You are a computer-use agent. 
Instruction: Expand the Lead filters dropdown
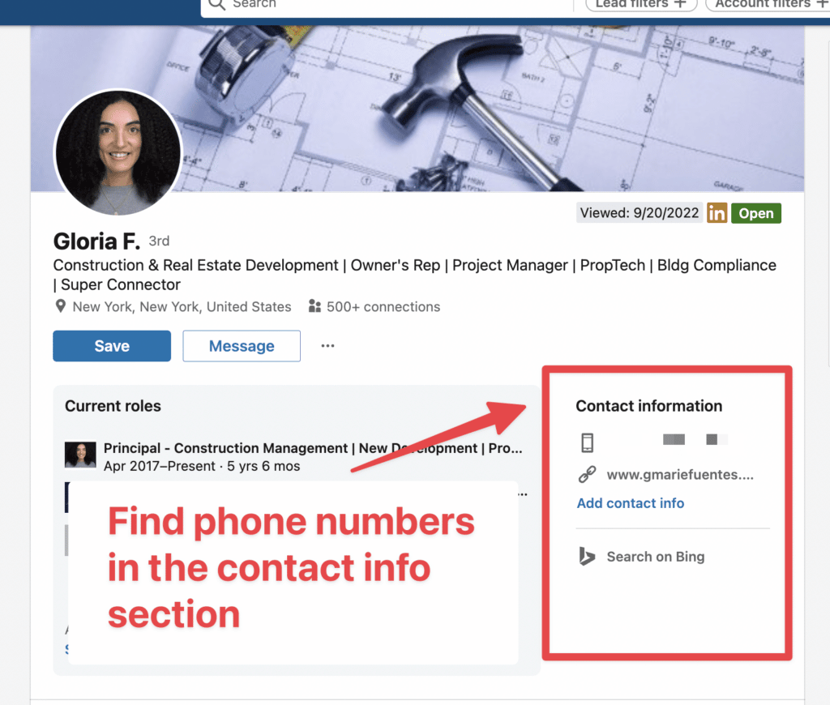click(641, 4)
